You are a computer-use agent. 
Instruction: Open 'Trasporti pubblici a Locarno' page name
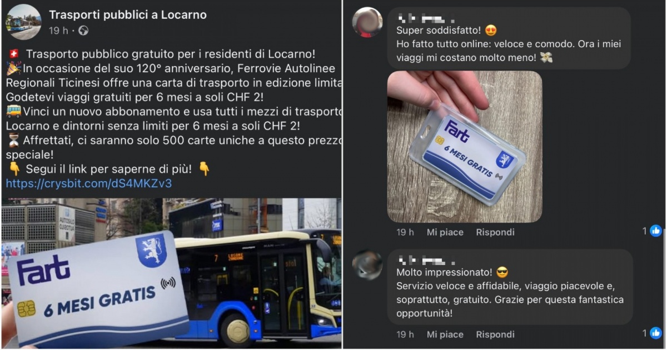click(128, 15)
